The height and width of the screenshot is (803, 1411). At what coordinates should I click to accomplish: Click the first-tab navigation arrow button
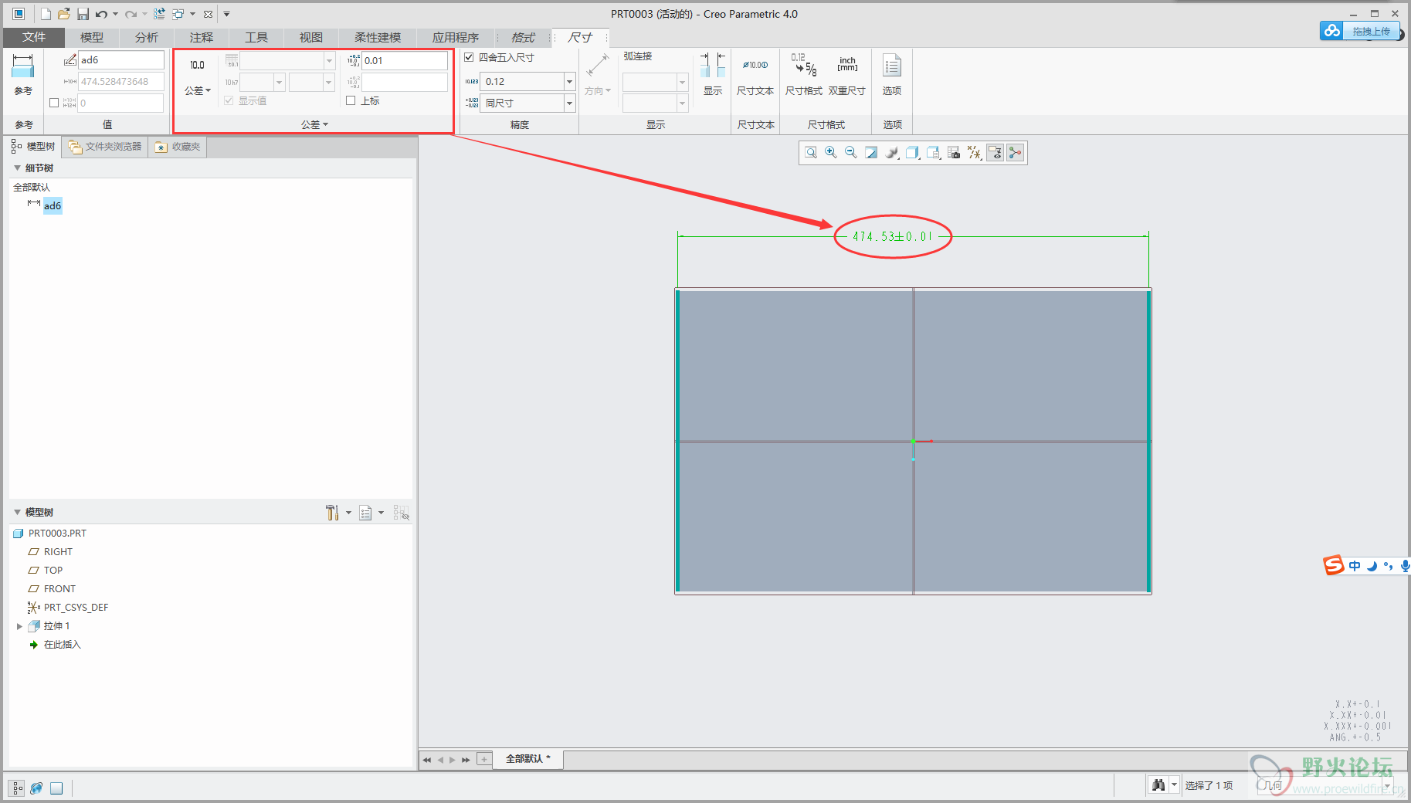coord(426,760)
